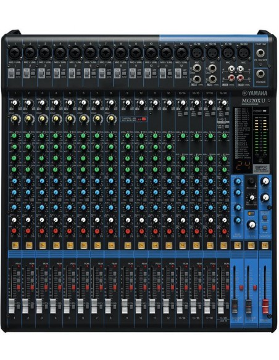The image size is (279, 360).
Task: Toggle the STEREO master yellow ON button
Action: pyautogui.click(x=265, y=245)
